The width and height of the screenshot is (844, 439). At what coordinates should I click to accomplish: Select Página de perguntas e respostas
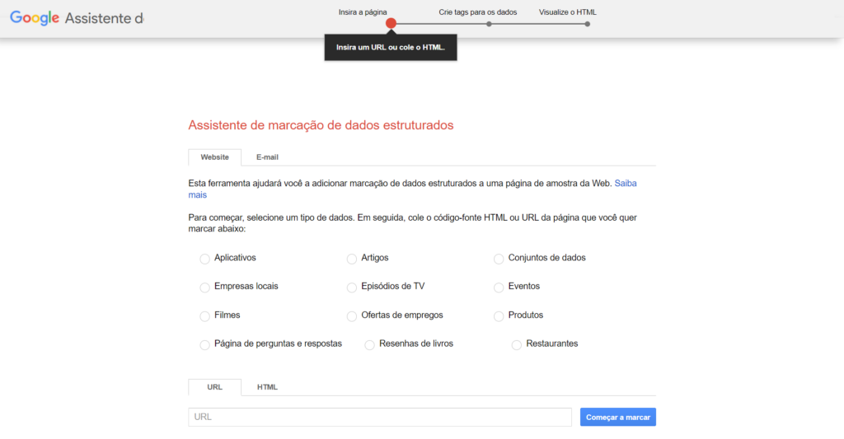(x=205, y=344)
